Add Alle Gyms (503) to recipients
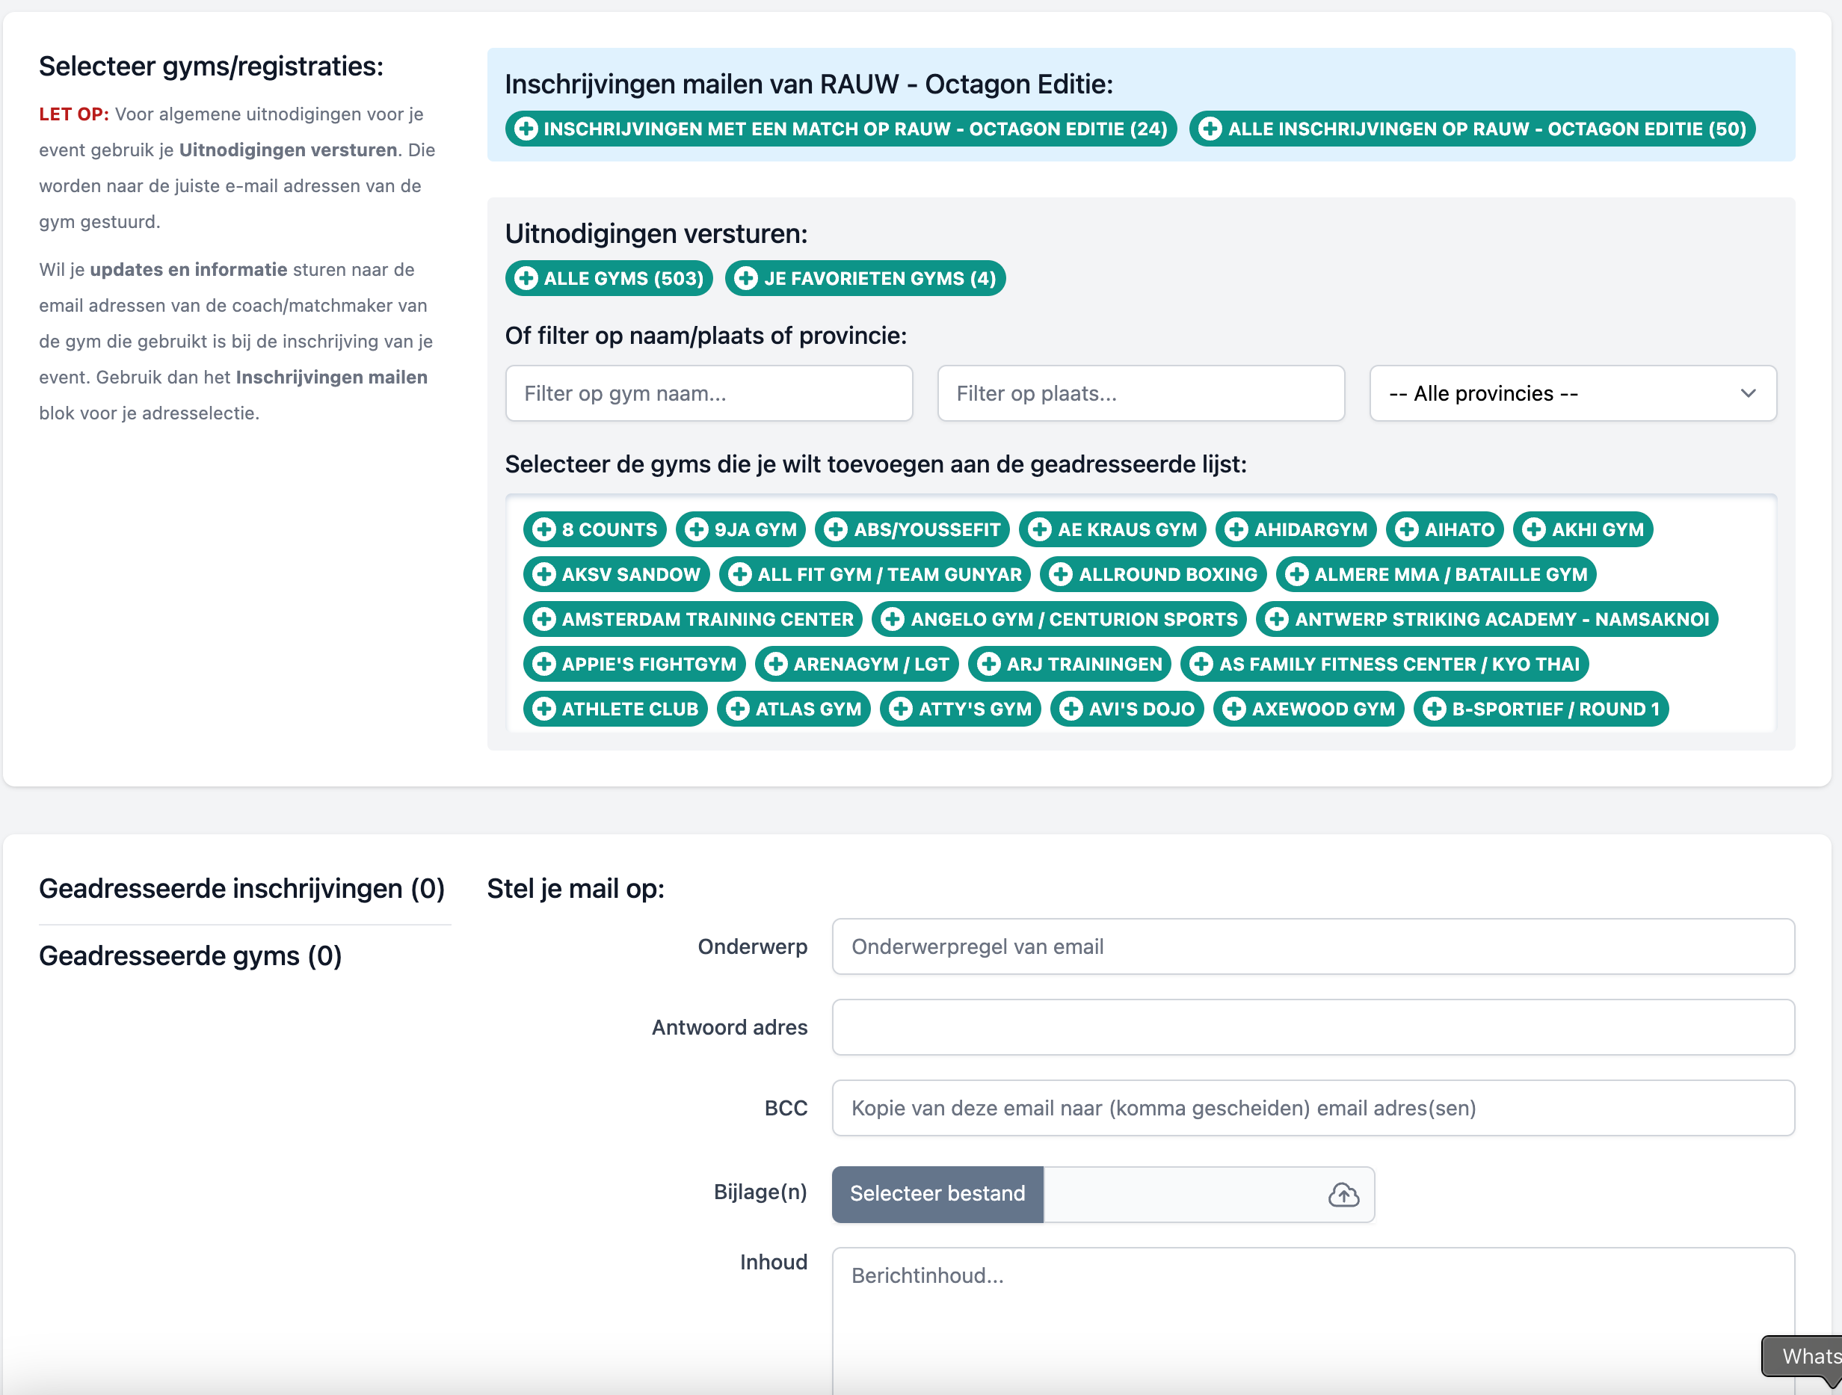This screenshot has height=1395, width=1842. 609,278
